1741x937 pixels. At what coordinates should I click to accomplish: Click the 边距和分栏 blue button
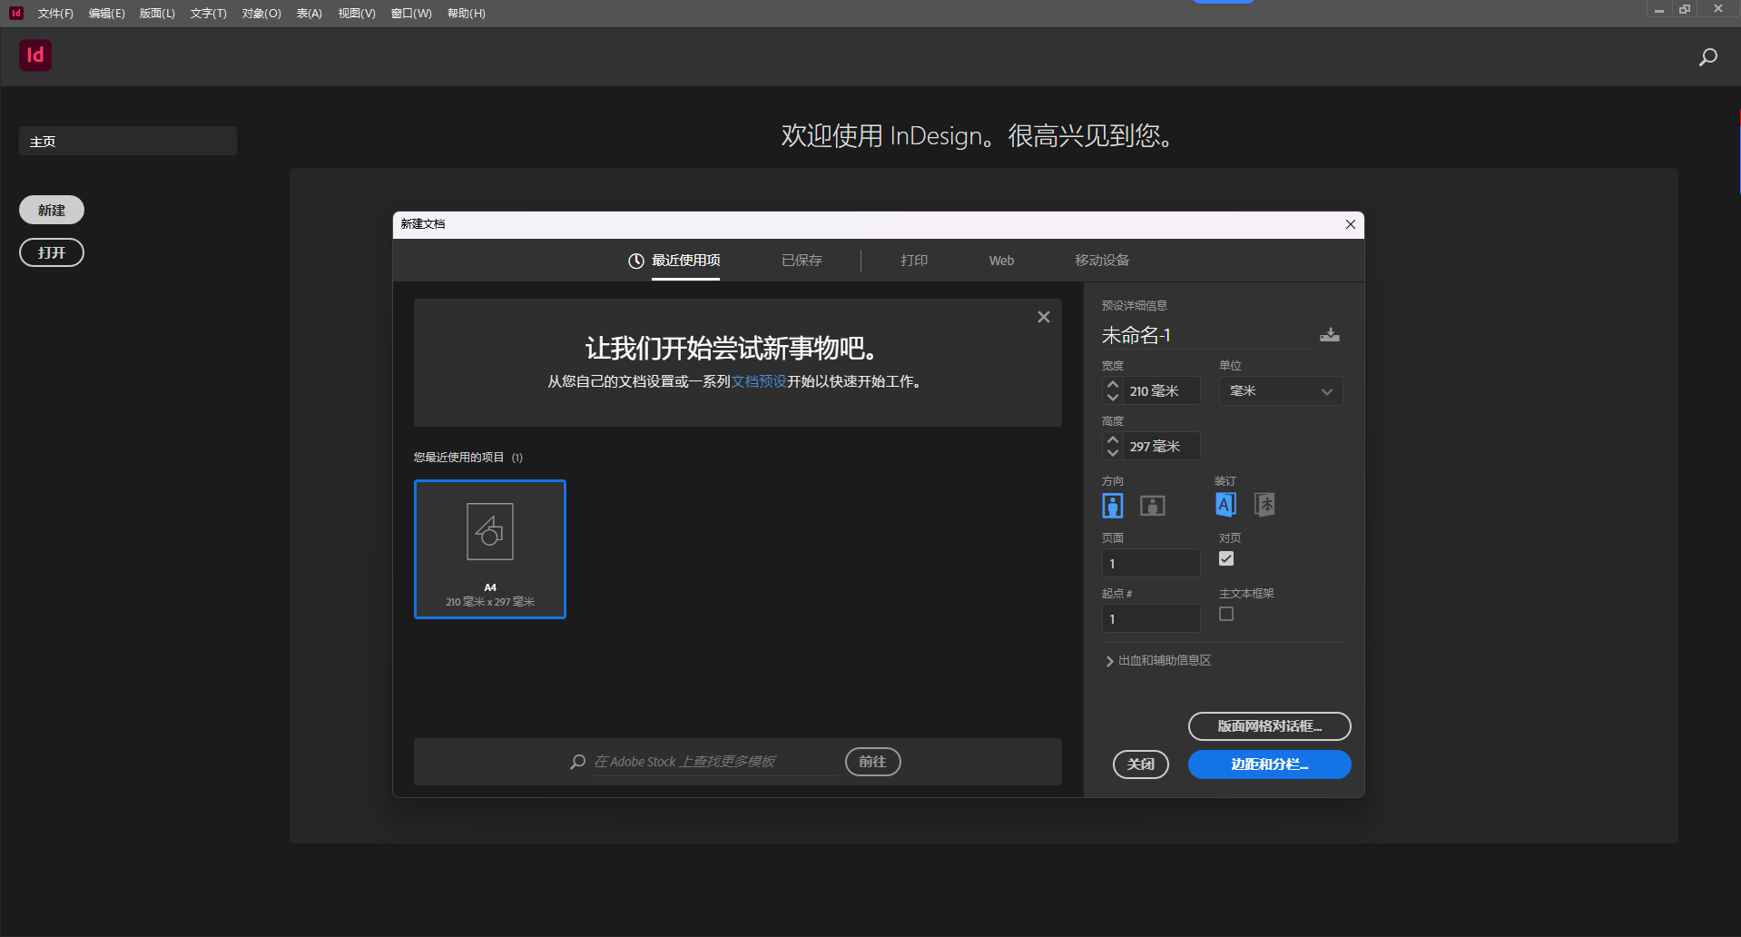pos(1269,764)
